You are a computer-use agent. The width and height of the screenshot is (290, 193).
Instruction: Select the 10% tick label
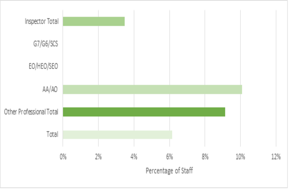[240, 157]
